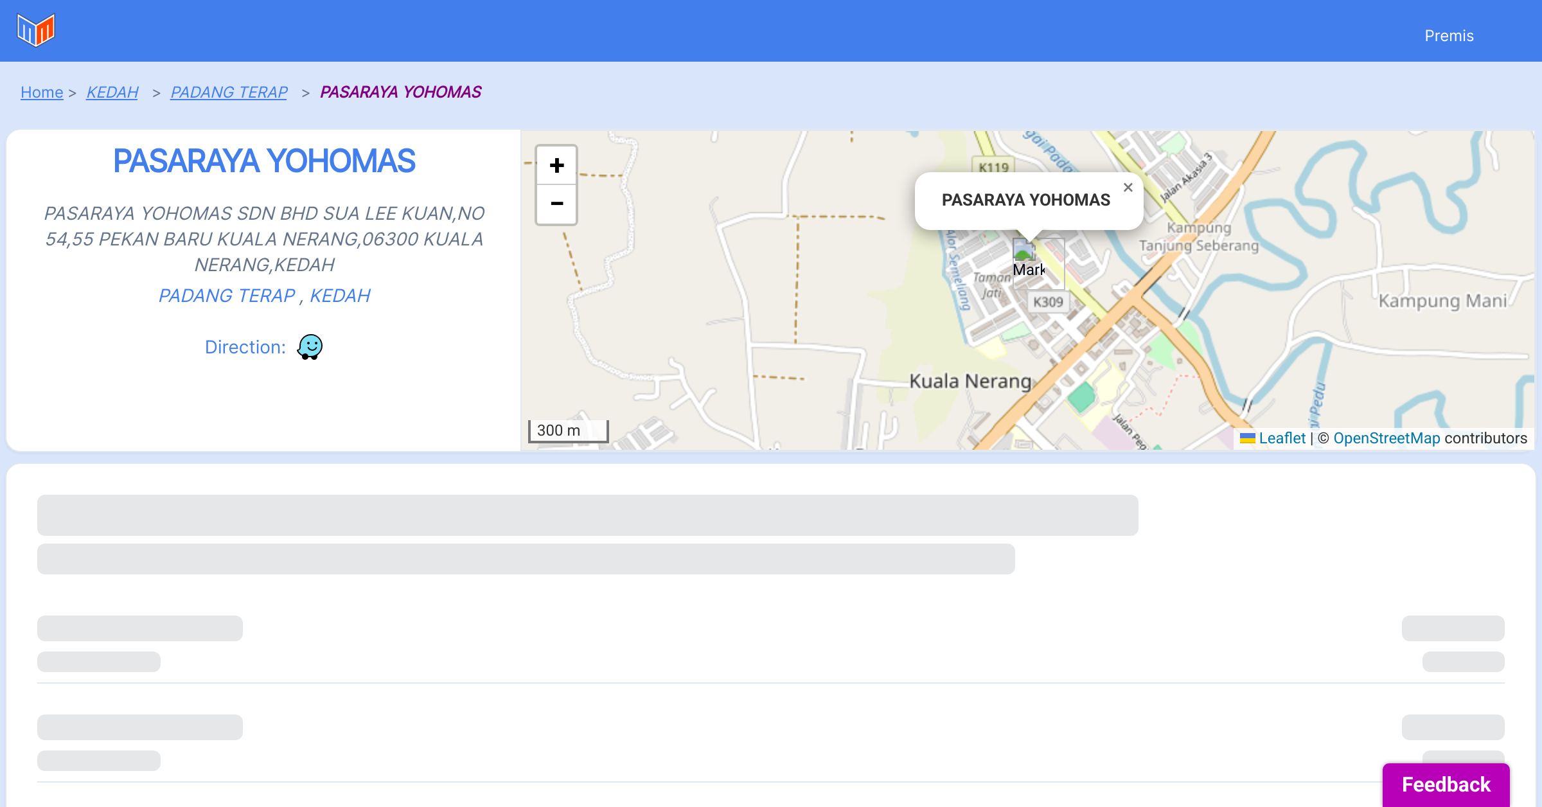Close the PASARAYA YOHOMAS map popup
This screenshot has width=1542, height=807.
coord(1128,188)
